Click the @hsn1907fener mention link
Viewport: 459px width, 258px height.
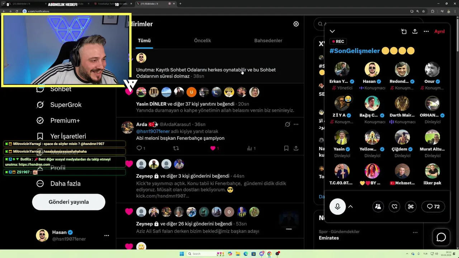153,131
